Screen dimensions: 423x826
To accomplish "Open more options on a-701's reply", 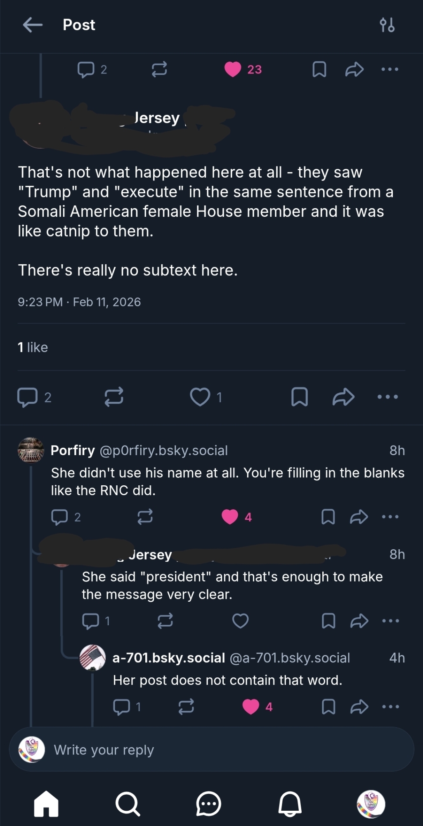I will pyautogui.click(x=390, y=707).
